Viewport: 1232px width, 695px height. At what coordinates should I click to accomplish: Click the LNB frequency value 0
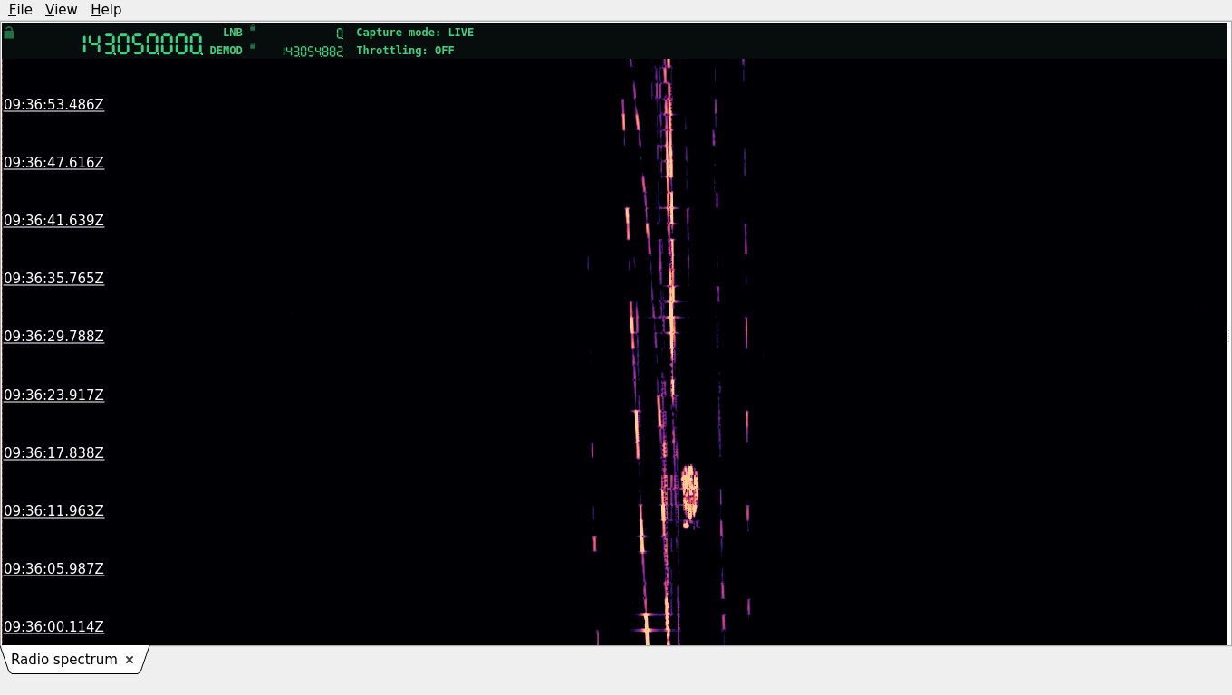(x=340, y=33)
